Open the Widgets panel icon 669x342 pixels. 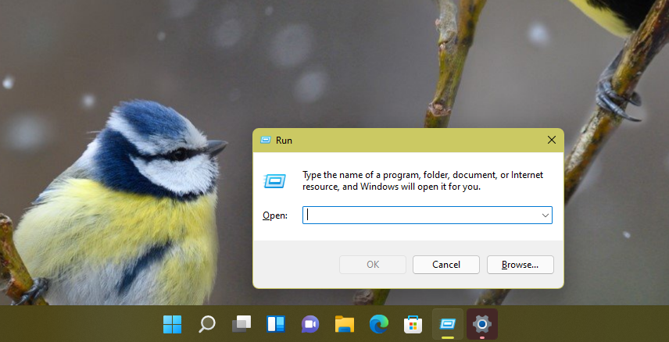click(x=276, y=325)
